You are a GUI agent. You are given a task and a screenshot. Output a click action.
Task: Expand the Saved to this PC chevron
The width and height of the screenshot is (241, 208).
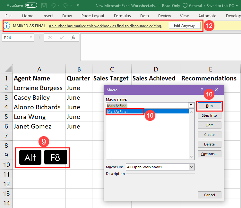coord(237,6)
